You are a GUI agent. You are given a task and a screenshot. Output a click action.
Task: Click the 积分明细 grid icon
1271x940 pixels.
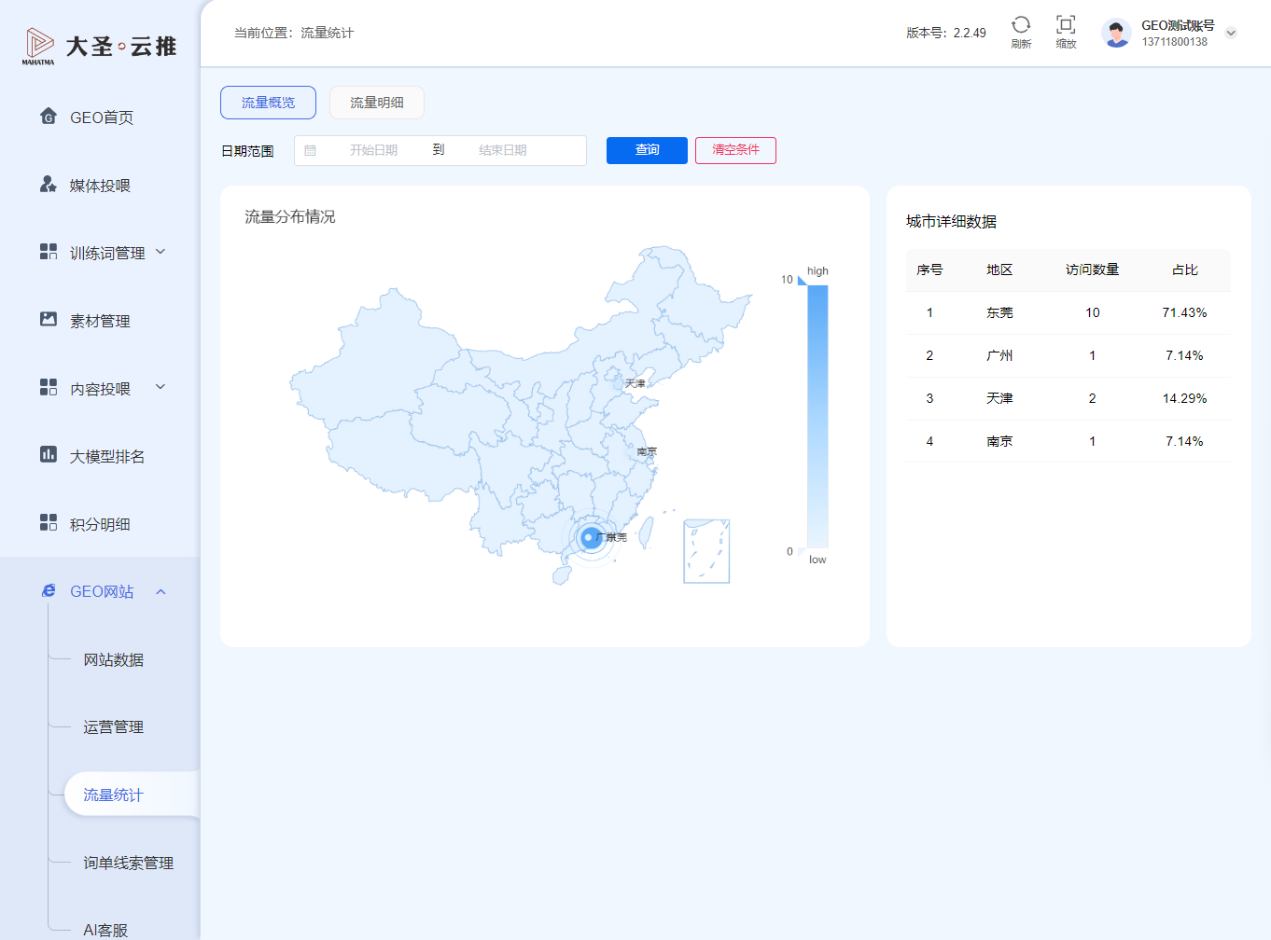[49, 522]
